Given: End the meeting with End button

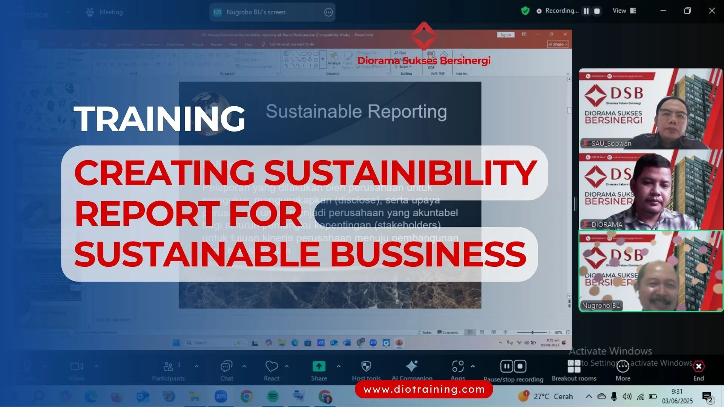Looking at the screenshot, I should point(699,371).
